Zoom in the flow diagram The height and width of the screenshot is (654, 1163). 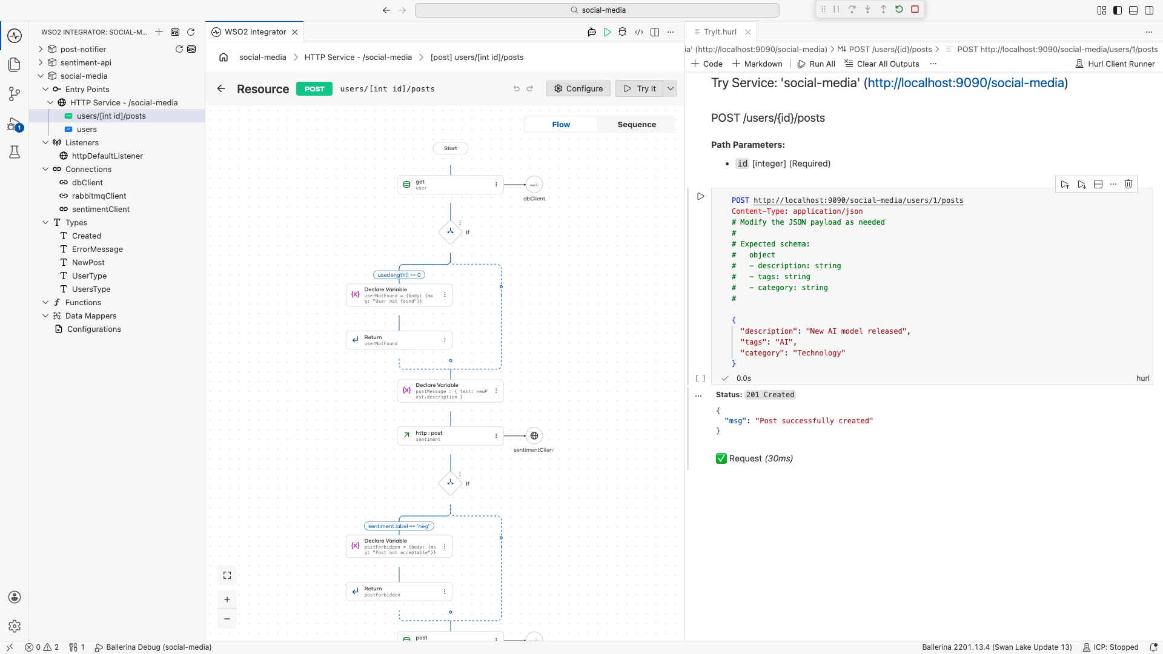[x=227, y=599]
